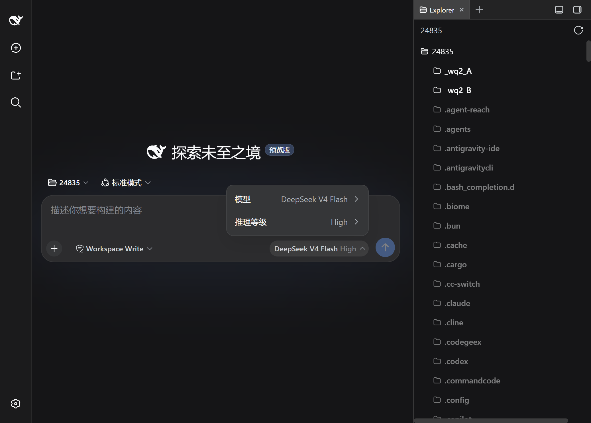Open the 推理等级 High submenu

pyautogui.click(x=297, y=222)
